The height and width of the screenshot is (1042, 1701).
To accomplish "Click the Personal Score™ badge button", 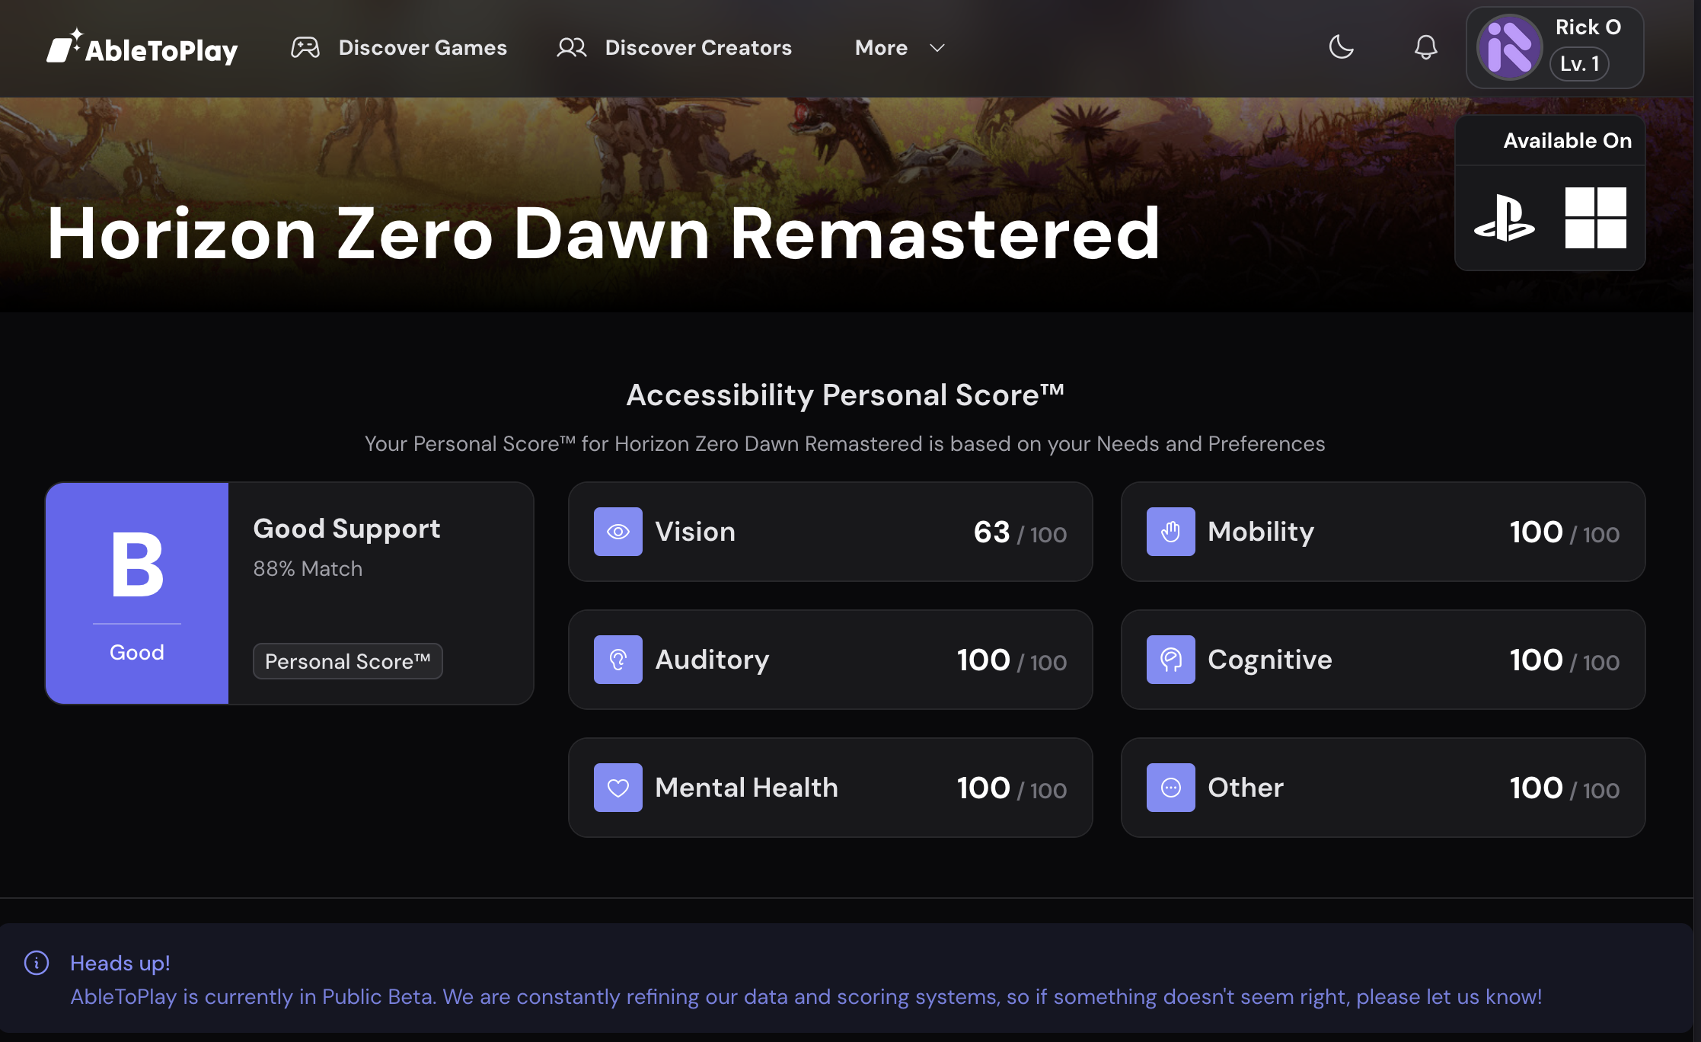I will coord(347,661).
